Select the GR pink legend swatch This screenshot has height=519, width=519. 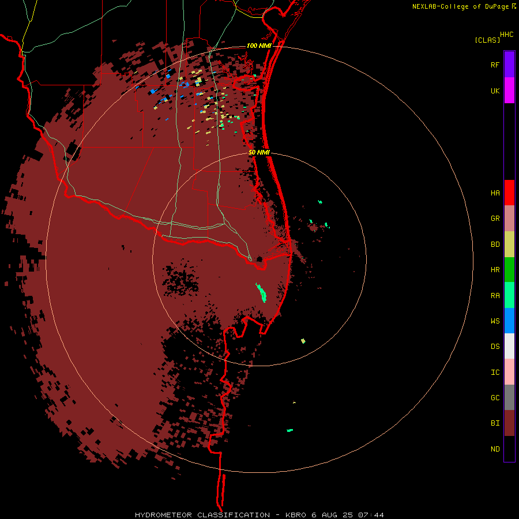pos(509,219)
